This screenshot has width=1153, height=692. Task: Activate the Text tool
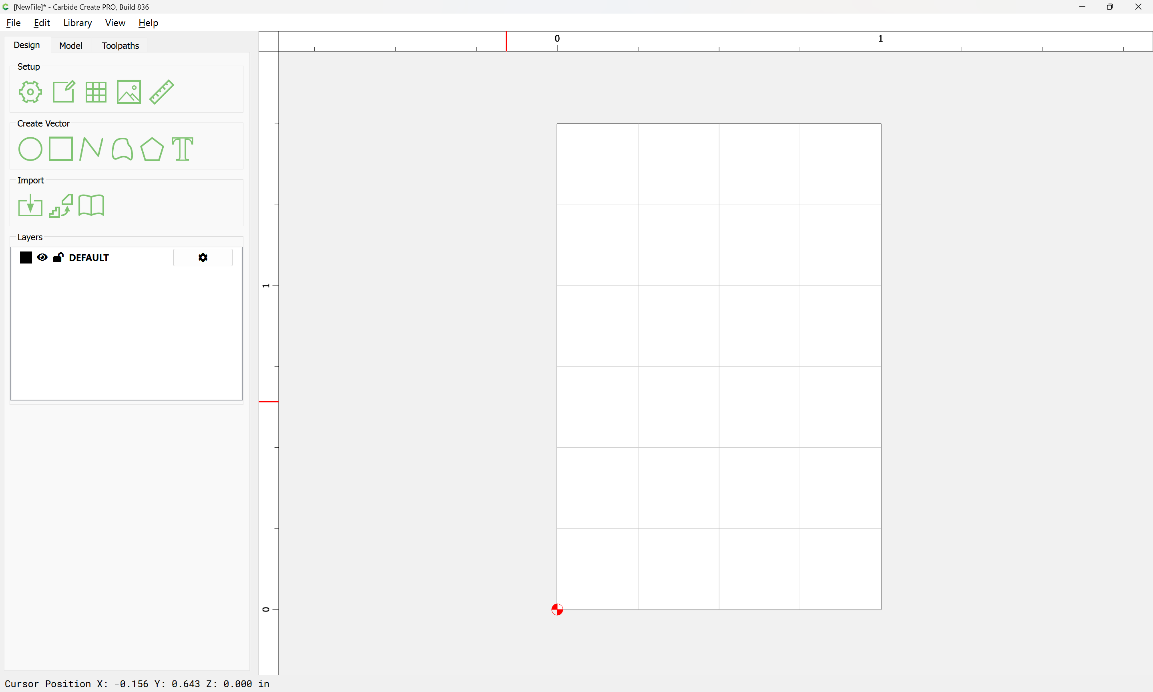[182, 149]
